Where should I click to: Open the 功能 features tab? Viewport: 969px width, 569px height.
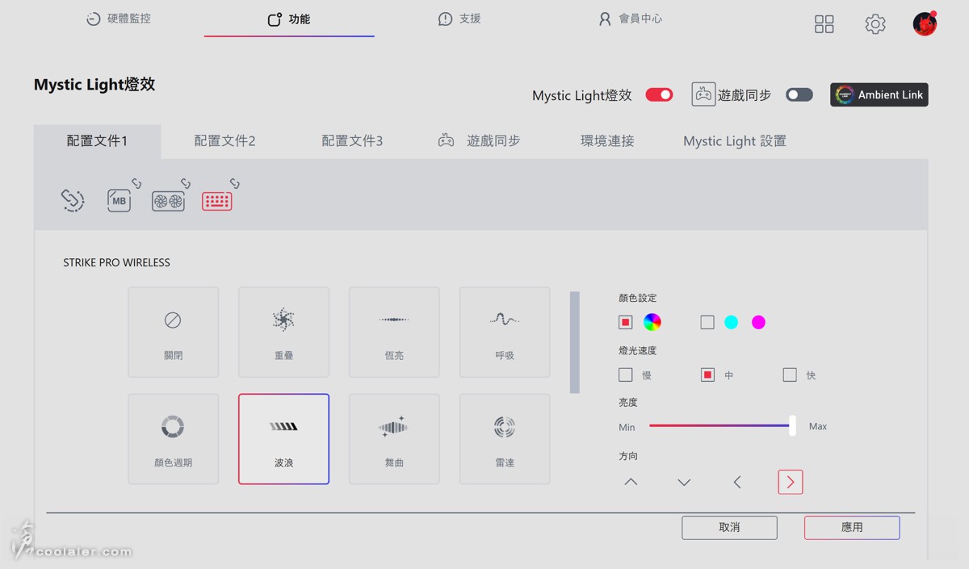289,19
